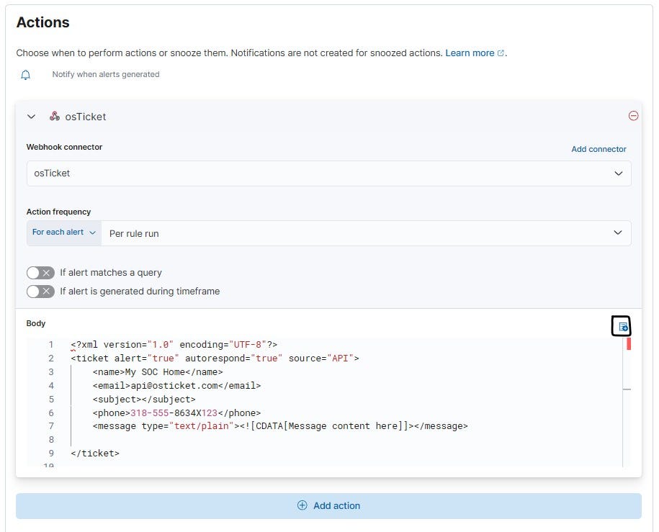Image resolution: width=659 pixels, height=532 pixels.
Task: Click the Action frequency label
Action: [x=58, y=212]
